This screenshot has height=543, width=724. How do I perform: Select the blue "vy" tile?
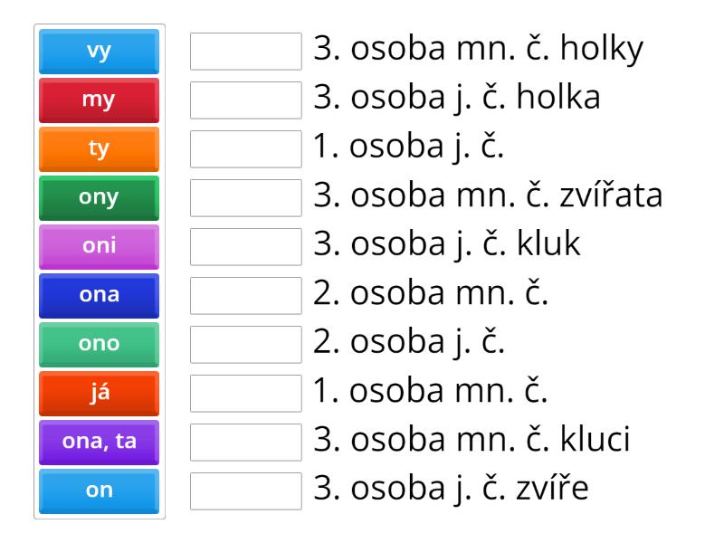pos(98,52)
